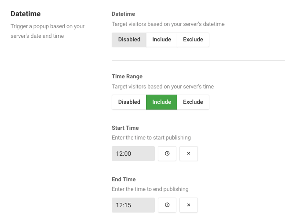Select Include for Time Range
Screen dimensions: 285x224
[x=161, y=102]
